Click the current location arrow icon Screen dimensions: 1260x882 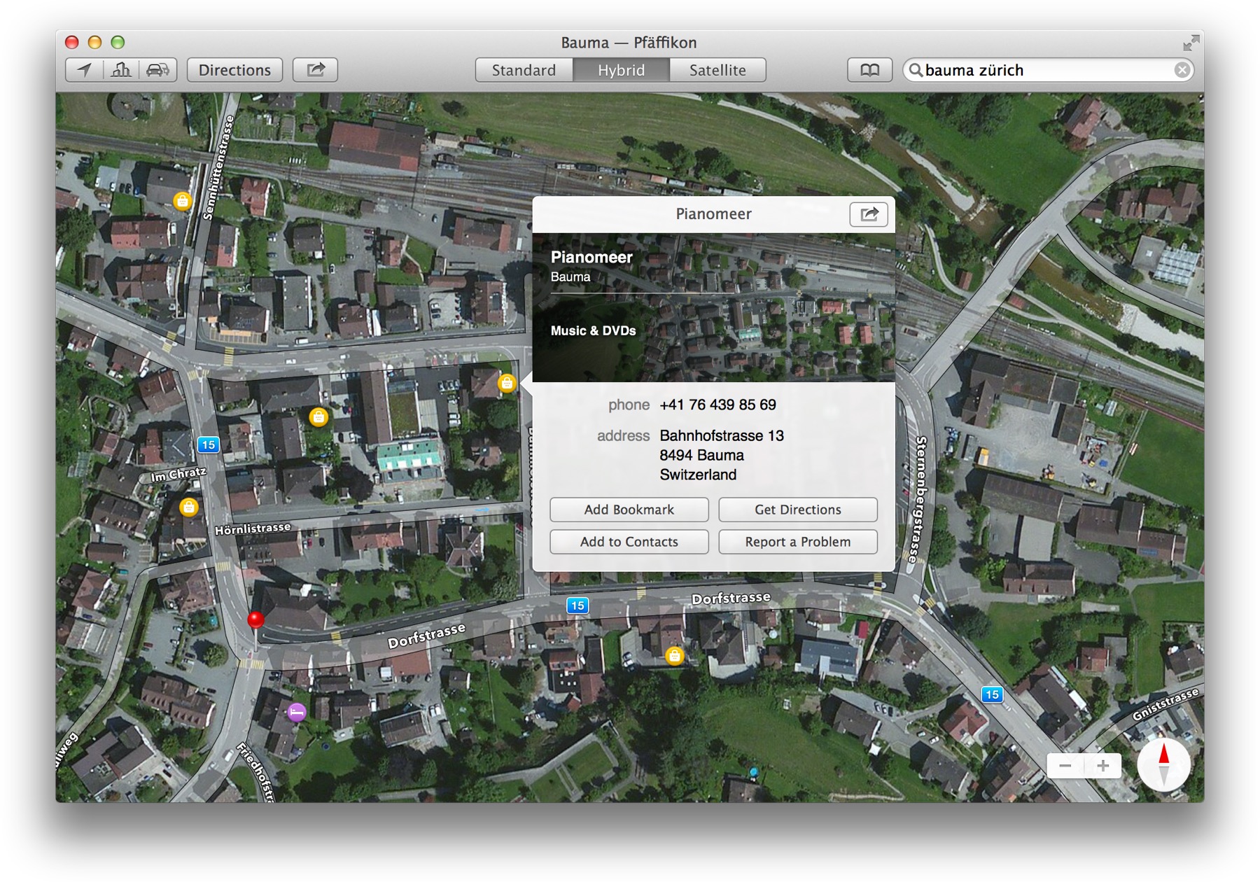click(x=85, y=70)
